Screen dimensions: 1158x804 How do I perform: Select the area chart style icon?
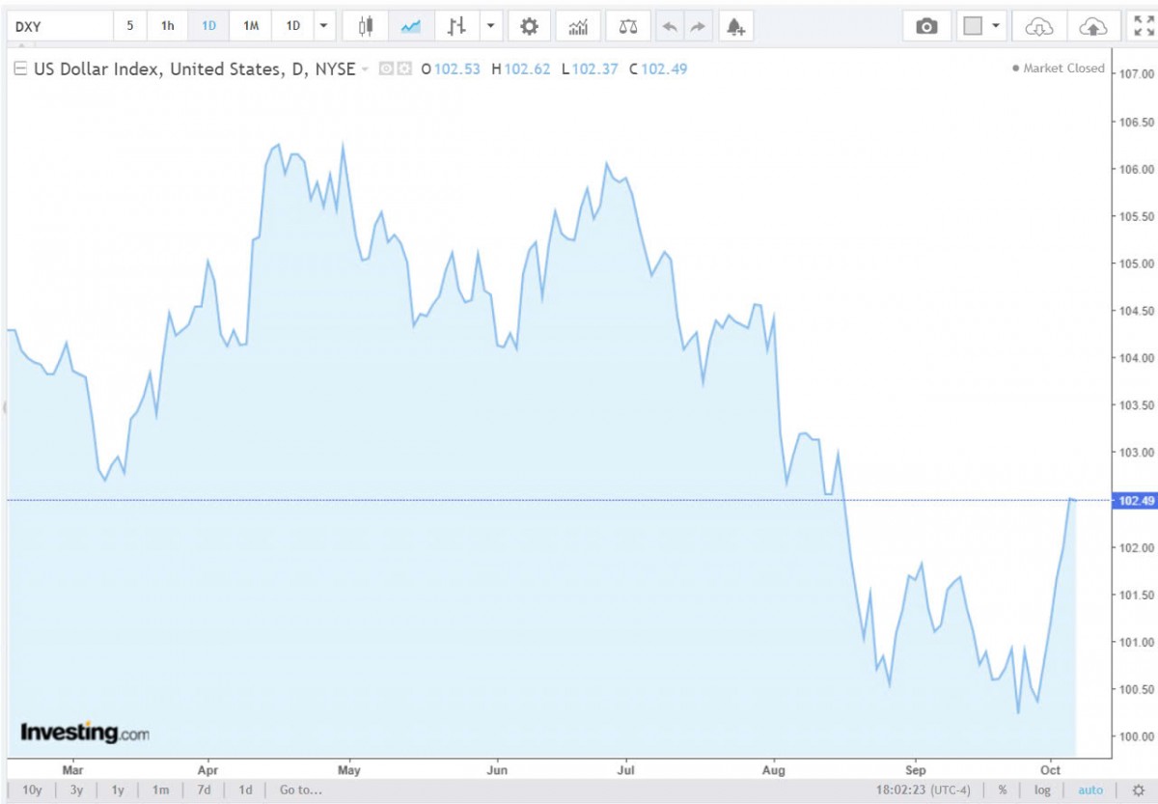411,26
